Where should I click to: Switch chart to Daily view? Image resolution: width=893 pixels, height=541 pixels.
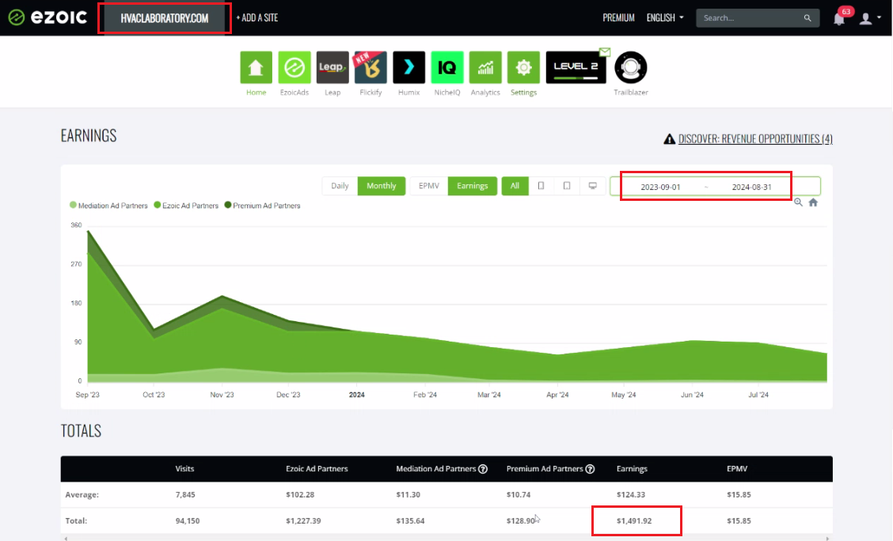pyautogui.click(x=340, y=186)
